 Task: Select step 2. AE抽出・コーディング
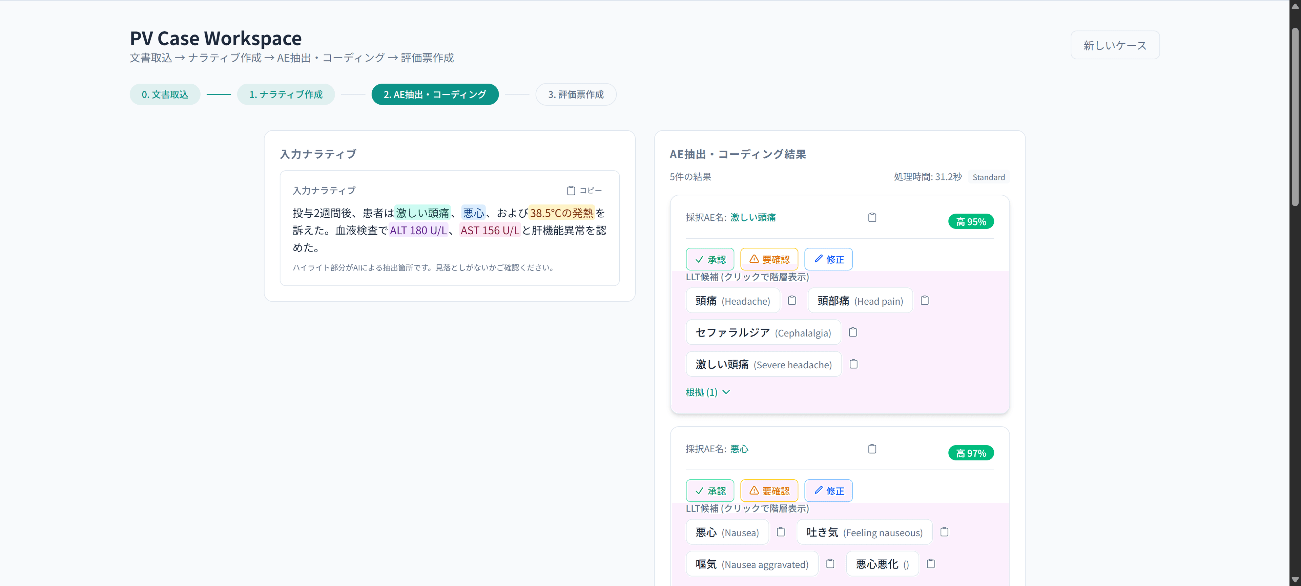click(x=435, y=94)
